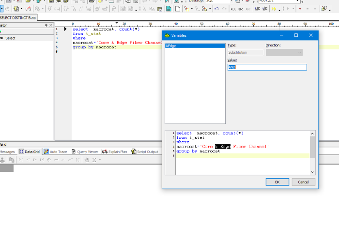Click the Cut scissors icon
Image resolution: width=339 pixels, height=226 pixels.
coord(144,9)
